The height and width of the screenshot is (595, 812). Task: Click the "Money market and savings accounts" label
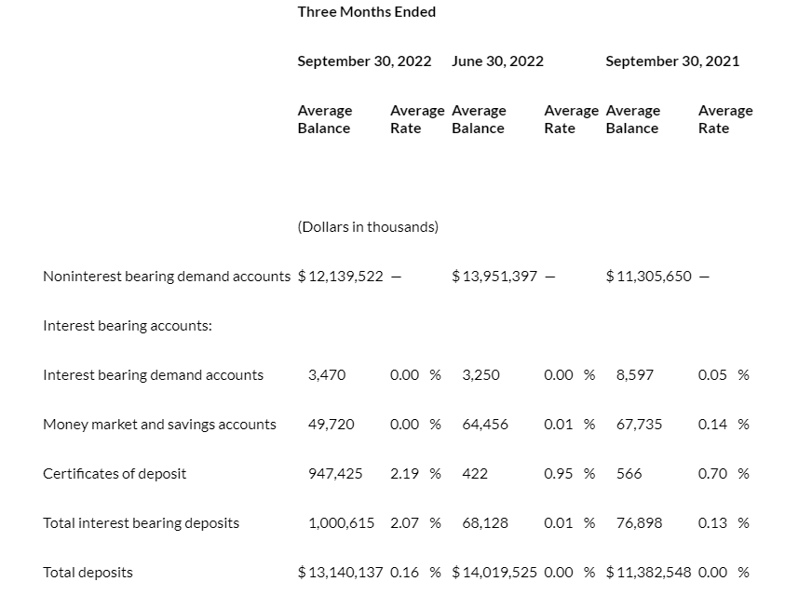[x=159, y=425]
